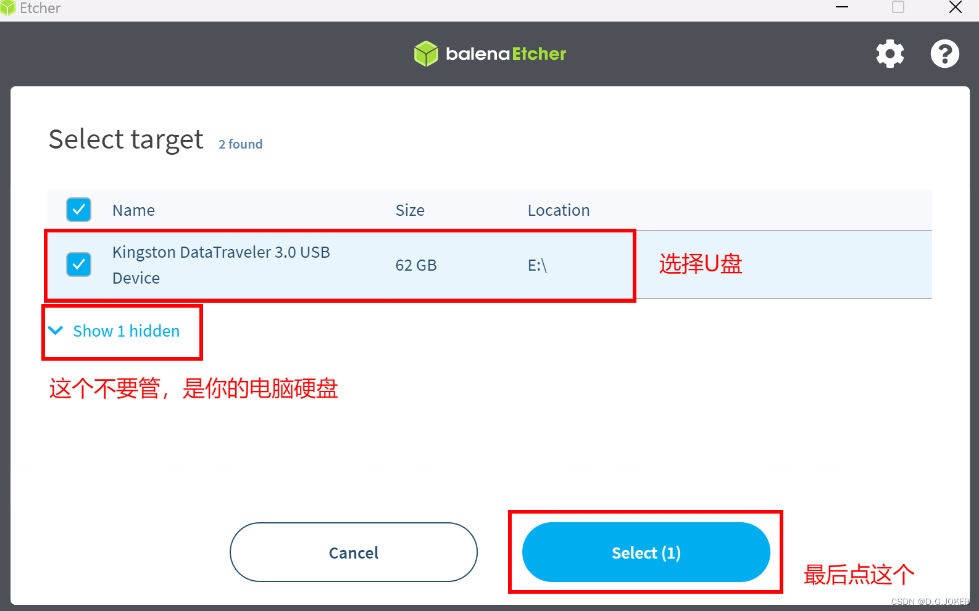
Task: Click the Location column header
Action: (559, 210)
